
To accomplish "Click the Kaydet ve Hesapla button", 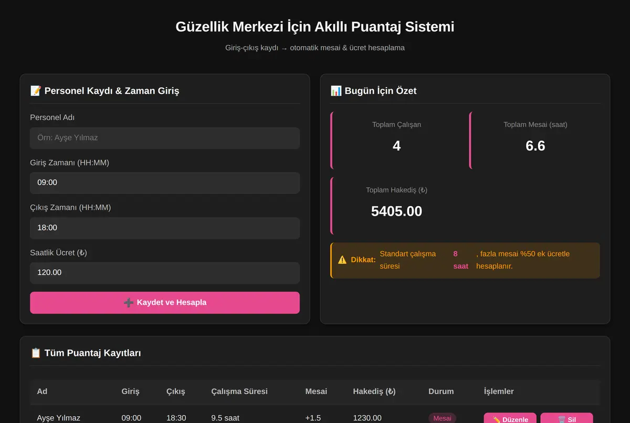I will click(165, 303).
